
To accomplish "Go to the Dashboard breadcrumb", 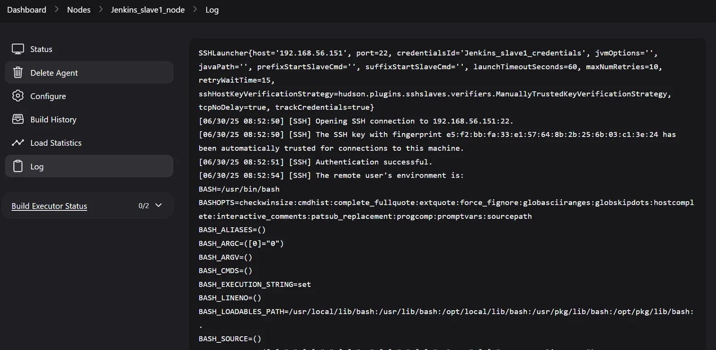I will tap(26, 10).
